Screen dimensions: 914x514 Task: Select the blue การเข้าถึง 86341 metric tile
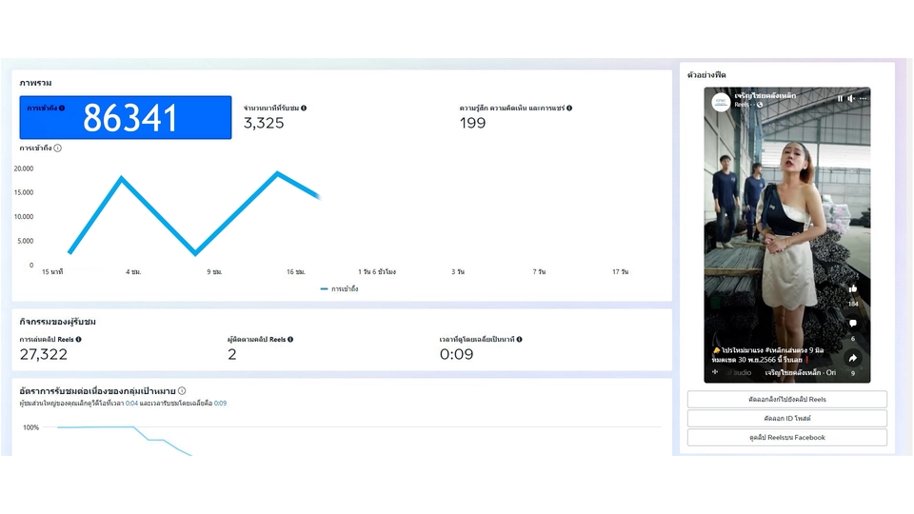coord(126,117)
